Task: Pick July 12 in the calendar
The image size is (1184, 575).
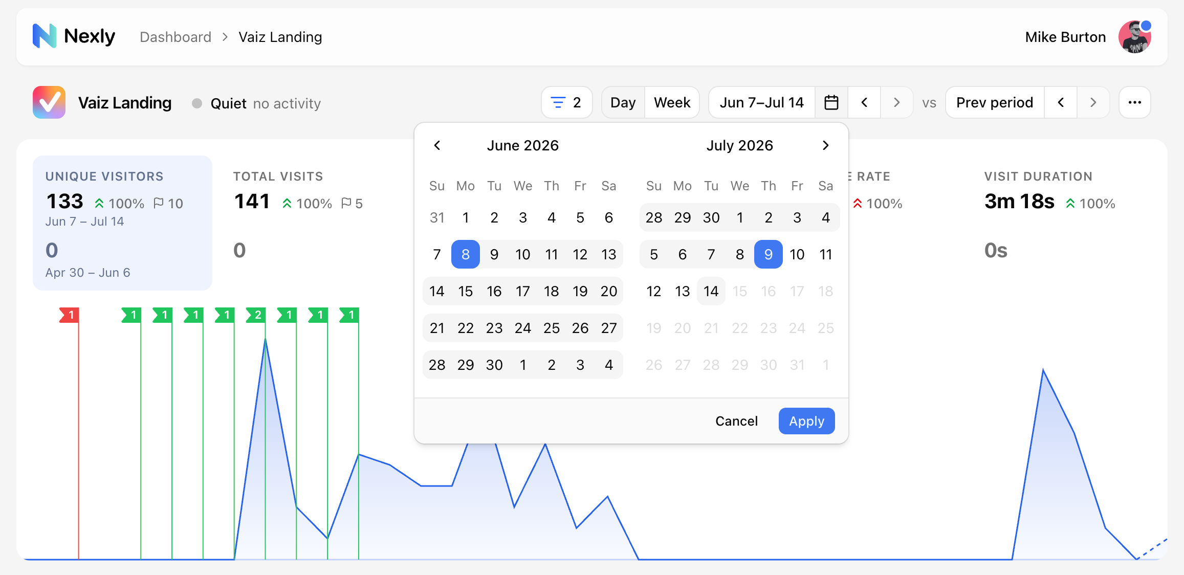Action: click(x=653, y=291)
